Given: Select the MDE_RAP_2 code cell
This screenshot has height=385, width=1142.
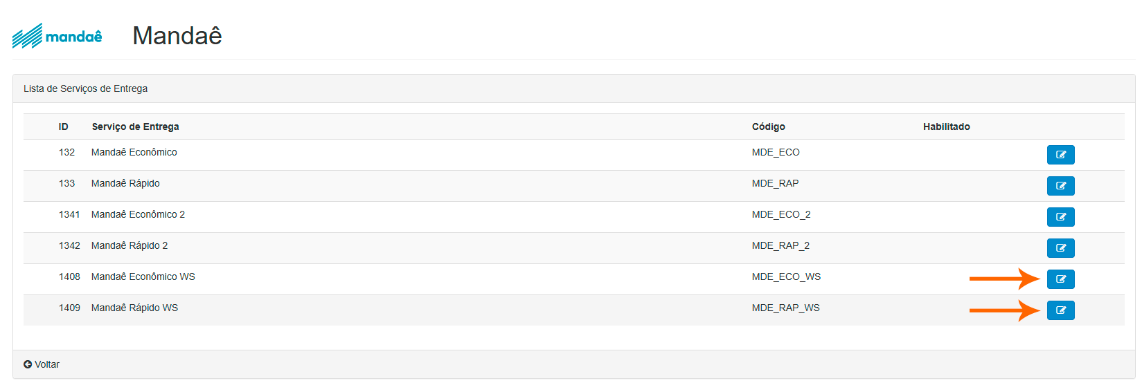Looking at the screenshot, I should 780,245.
